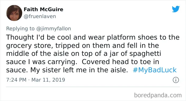Click the boredpanda.com watermark
This screenshot has height=101, width=186.
tap(158, 95)
